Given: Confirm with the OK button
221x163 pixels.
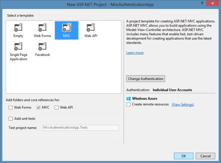Looking at the screenshot, I should 183,156.
